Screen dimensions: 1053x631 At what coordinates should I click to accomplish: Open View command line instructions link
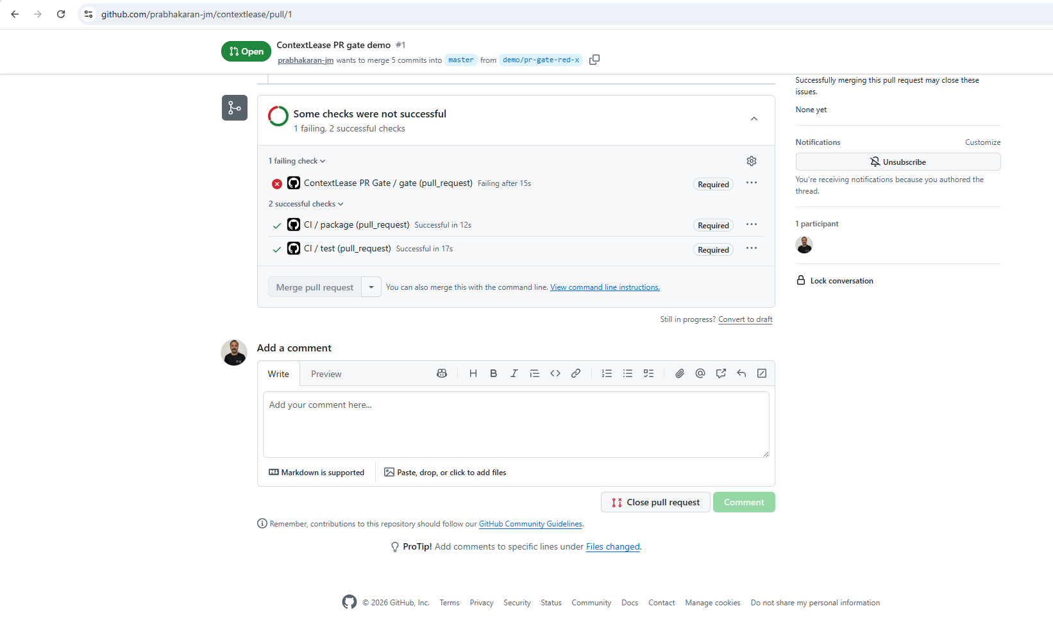click(605, 287)
